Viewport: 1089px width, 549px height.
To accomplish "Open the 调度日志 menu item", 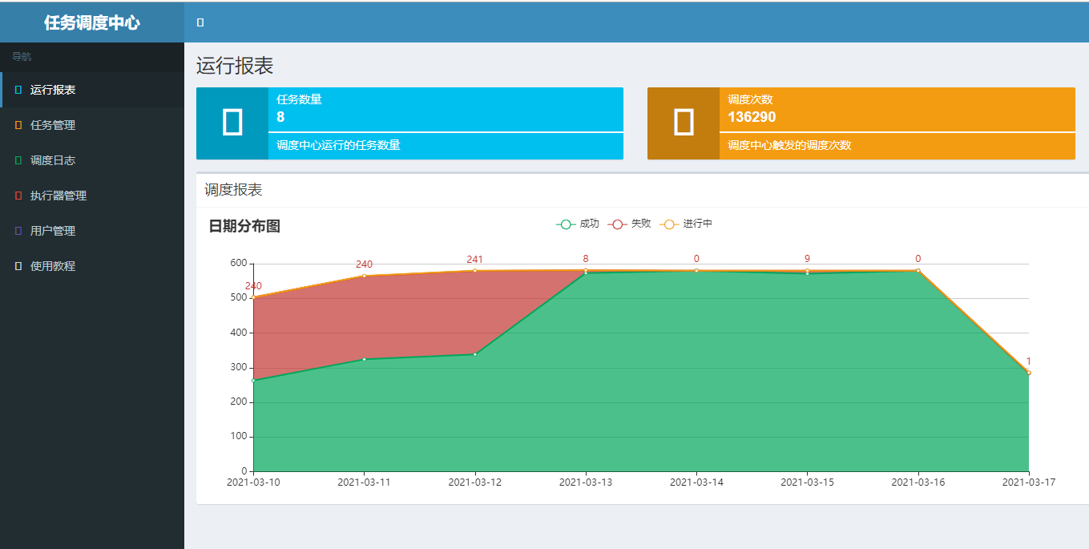I will point(53,160).
